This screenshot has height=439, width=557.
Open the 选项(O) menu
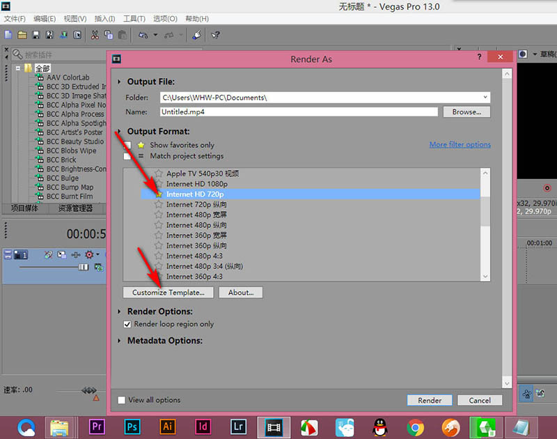tap(165, 19)
